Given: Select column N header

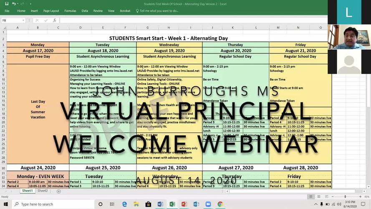Looking at the screenshot, I should [x=298, y=28].
